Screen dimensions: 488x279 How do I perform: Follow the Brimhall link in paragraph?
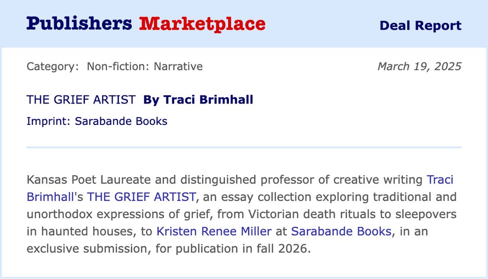click(50, 197)
